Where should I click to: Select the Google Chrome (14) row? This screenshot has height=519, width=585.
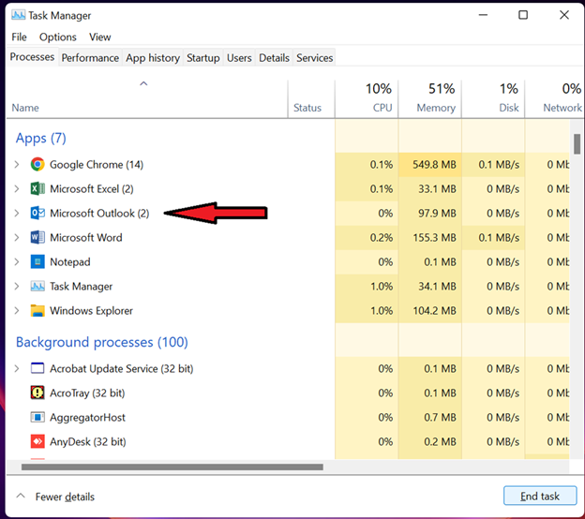[x=288, y=165]
